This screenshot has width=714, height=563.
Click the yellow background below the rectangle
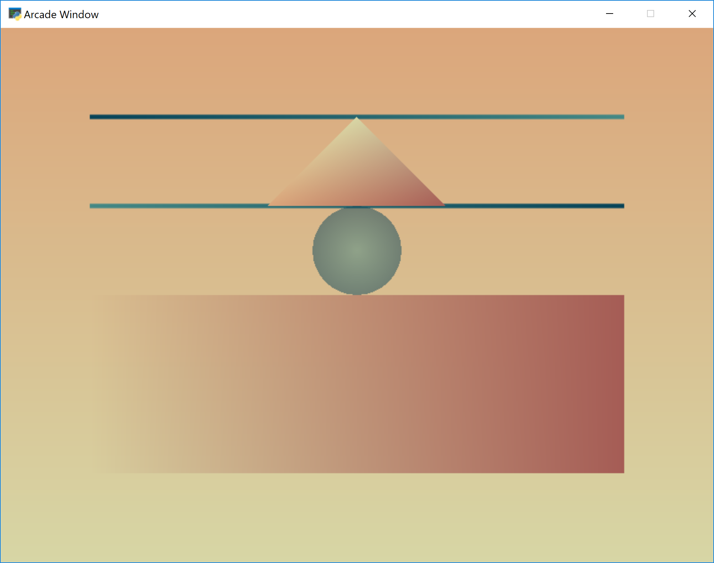pyautogui.click(x=356, y=517)
